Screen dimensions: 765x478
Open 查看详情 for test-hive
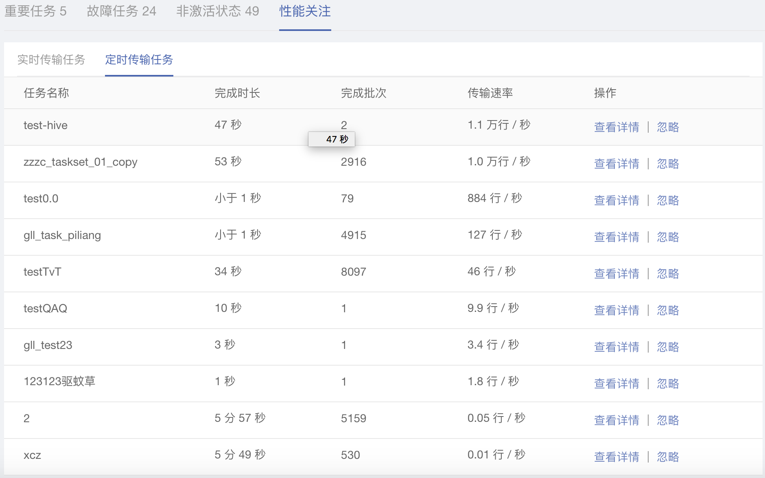coord(616,127)
